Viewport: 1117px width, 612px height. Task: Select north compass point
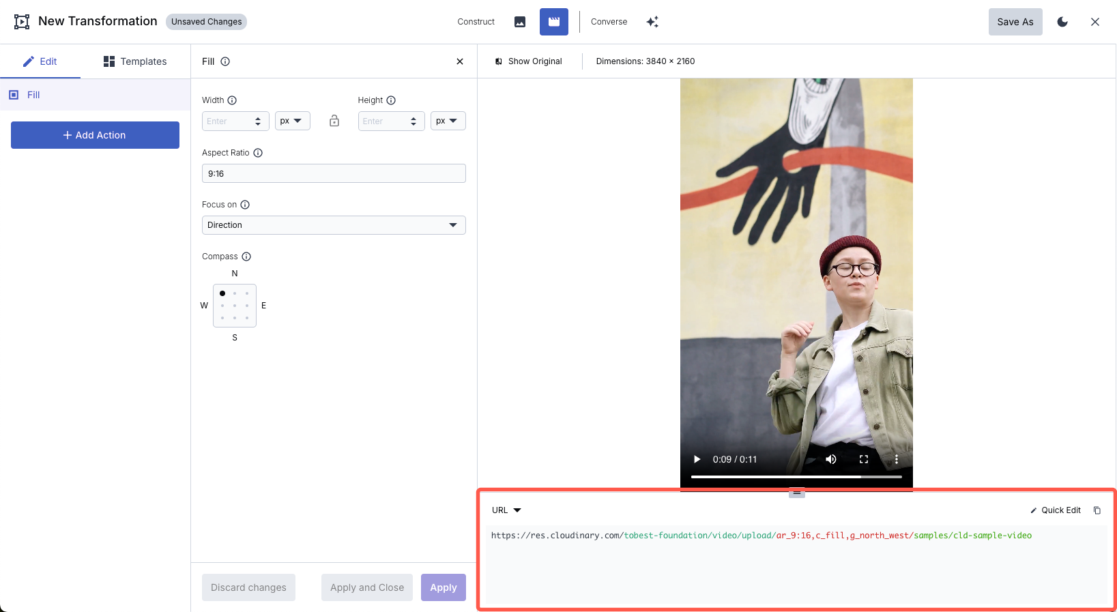235,293
